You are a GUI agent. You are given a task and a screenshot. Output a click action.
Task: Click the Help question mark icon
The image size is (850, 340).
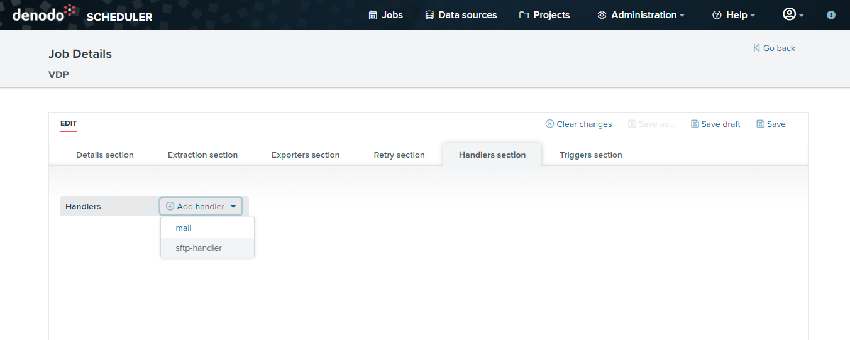point(717,15)
